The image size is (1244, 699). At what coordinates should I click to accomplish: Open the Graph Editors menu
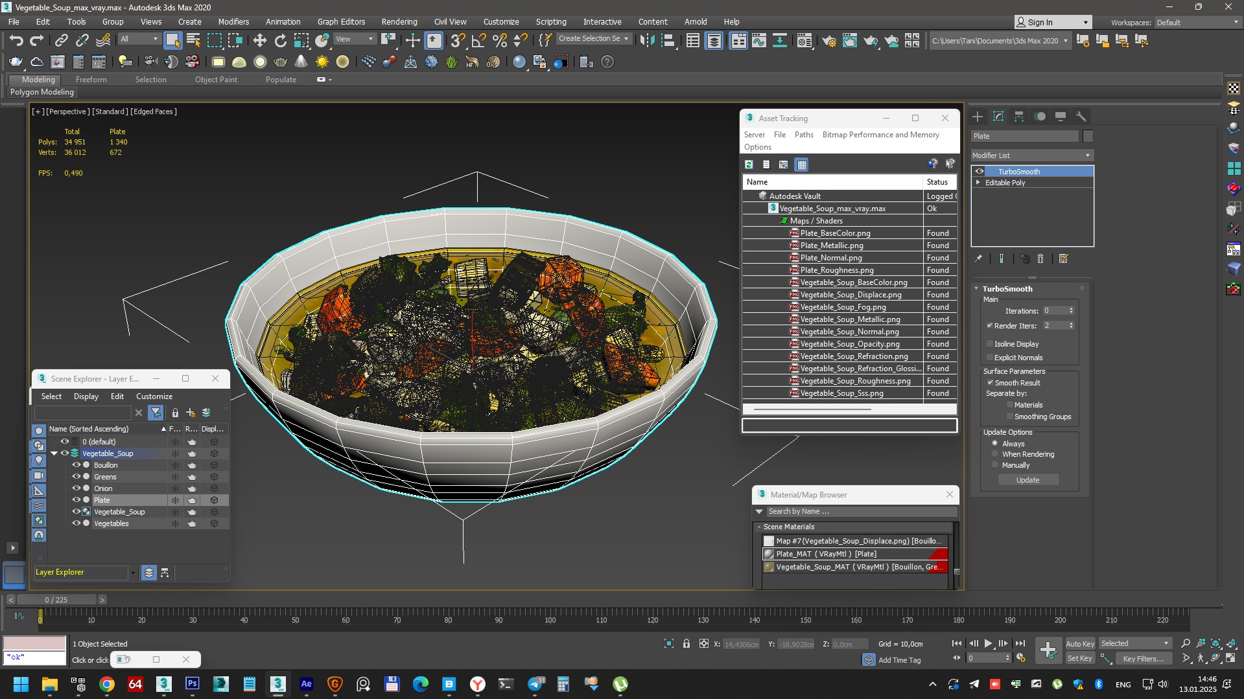(x=341, y=22)
